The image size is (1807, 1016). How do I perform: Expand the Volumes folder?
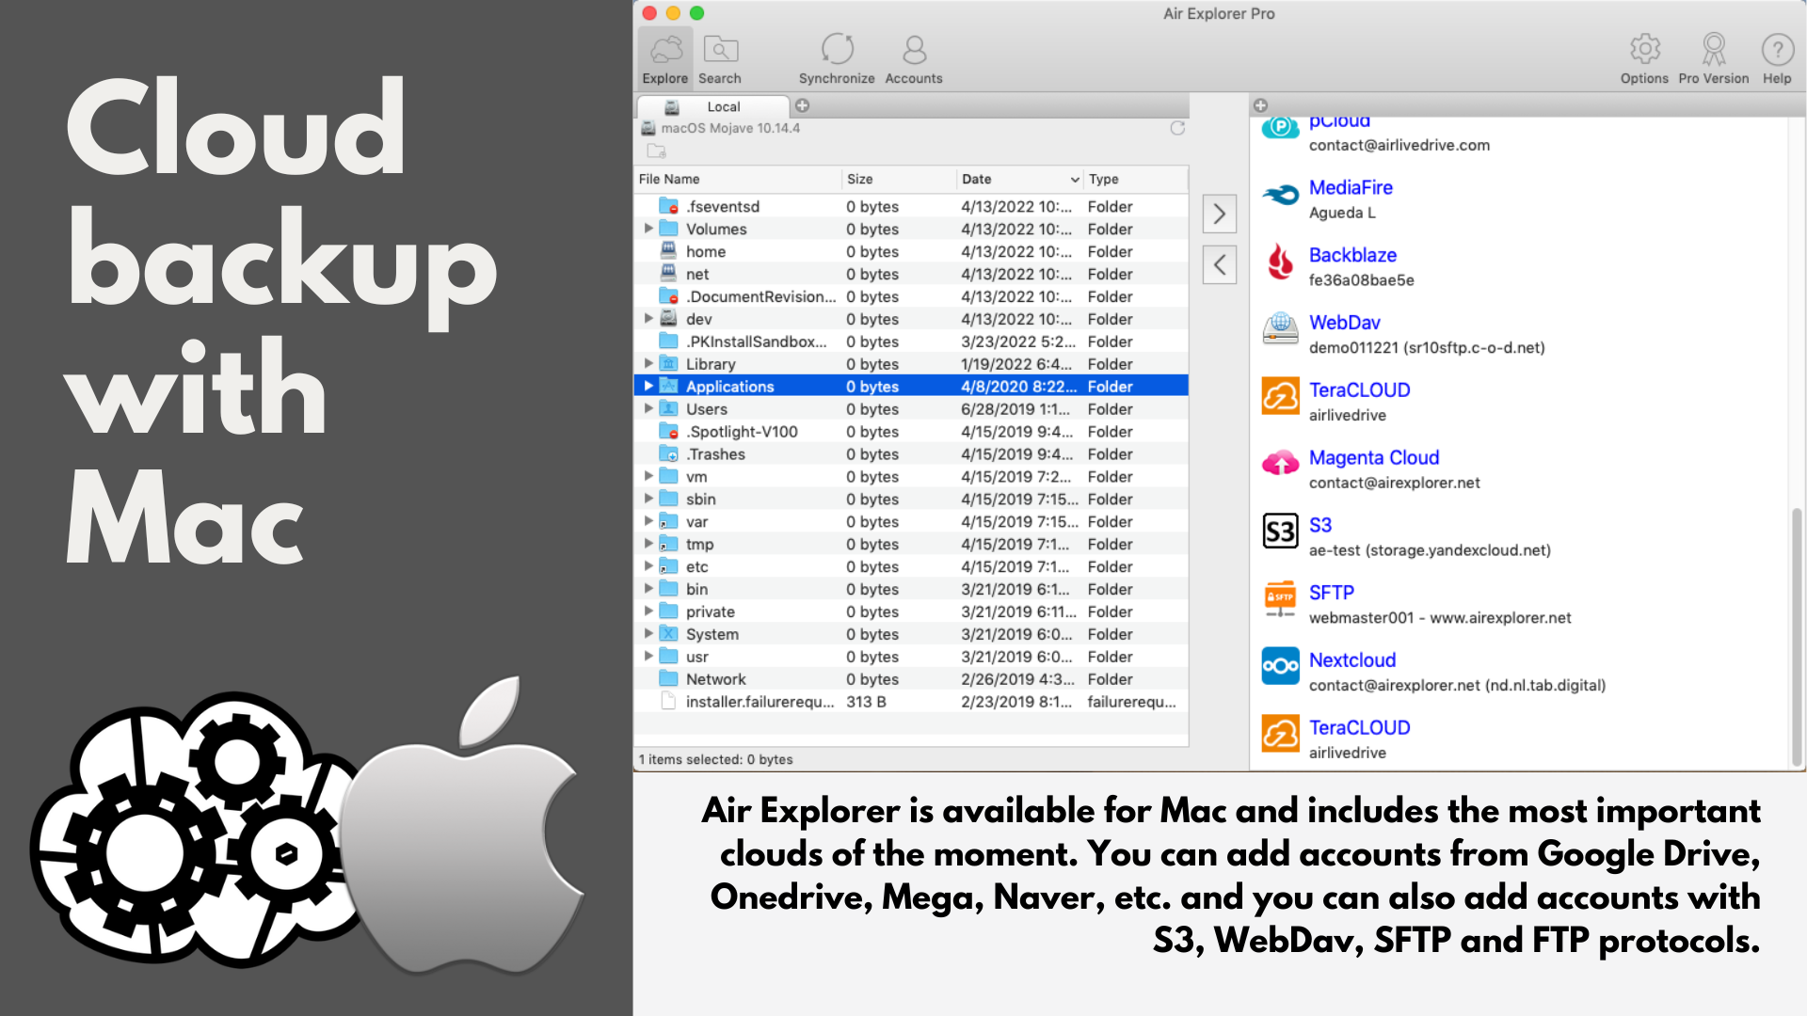click(x=648, y=229)
